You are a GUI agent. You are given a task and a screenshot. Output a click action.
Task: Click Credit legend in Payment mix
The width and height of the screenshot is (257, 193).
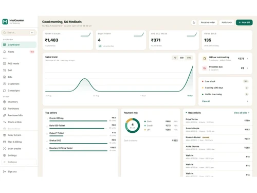[x=161, y=126]
